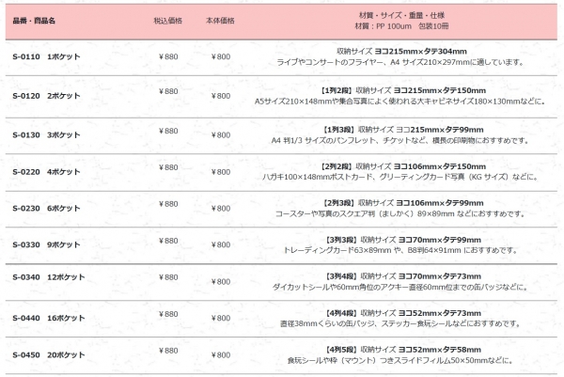Click the 品番・商品名 column header

tap(35, 20)
